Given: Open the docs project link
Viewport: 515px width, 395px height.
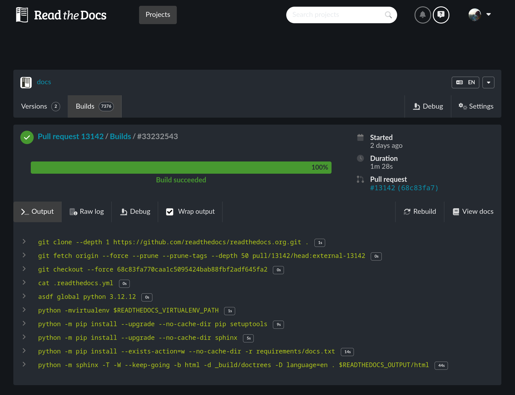Looking at the screenshot, I should (x=44, y=82).
